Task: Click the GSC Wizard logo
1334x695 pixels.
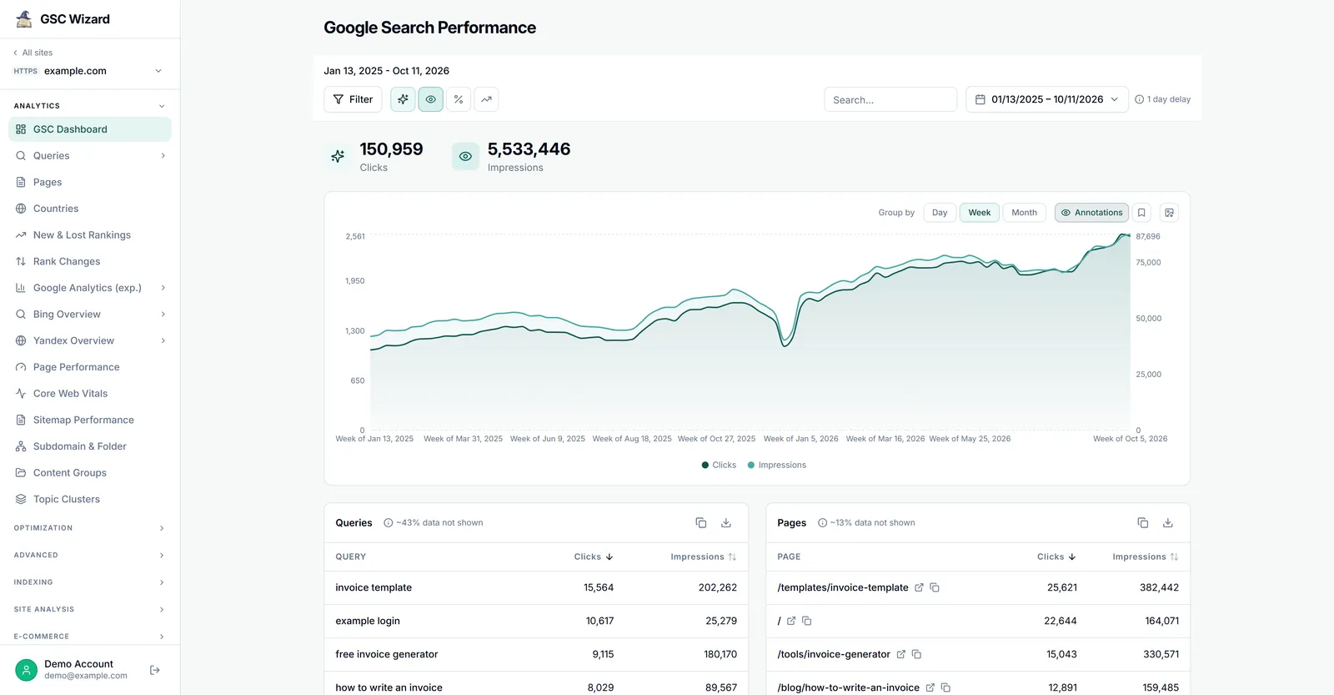Action: 24,18
